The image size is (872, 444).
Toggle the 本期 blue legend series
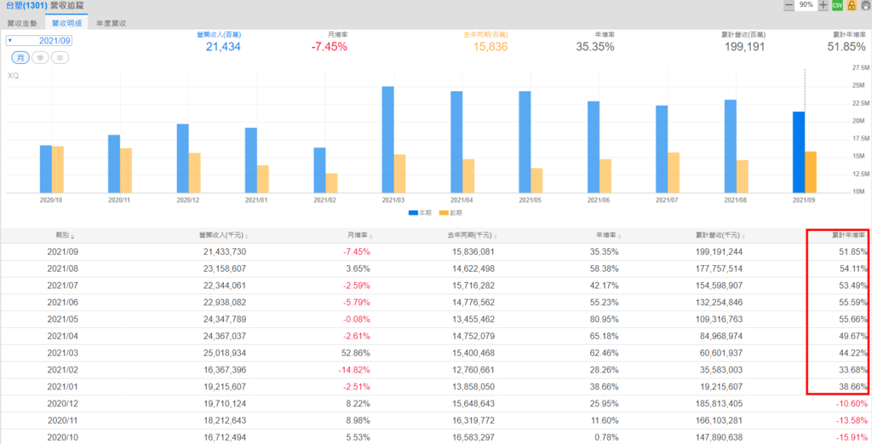419,212
